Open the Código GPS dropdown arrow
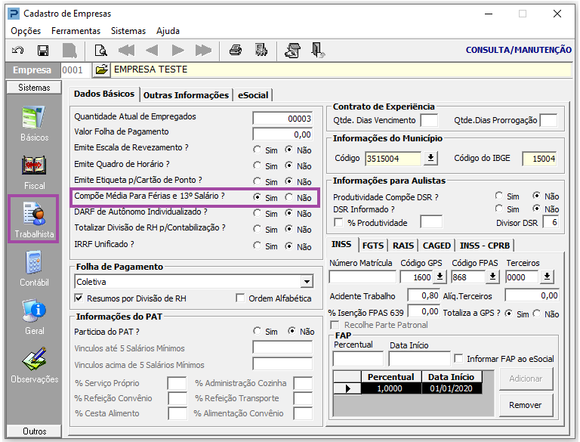 click(440, 277)
